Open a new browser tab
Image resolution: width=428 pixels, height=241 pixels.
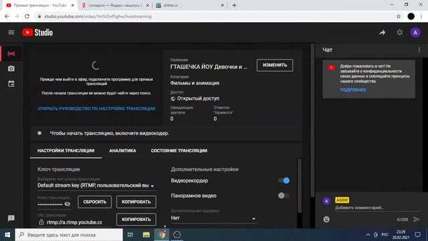pos(234,5)
